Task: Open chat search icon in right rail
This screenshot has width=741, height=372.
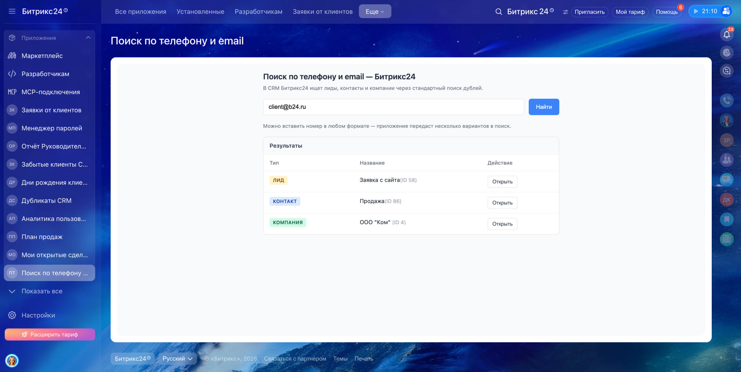Action: point(727,70)
